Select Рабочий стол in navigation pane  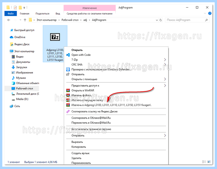point(22,88)
